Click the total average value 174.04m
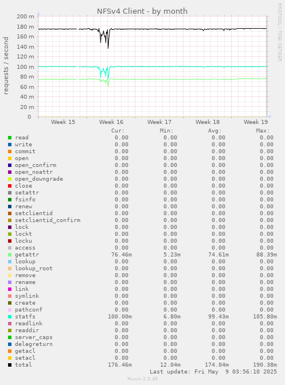The width and height of the screenshot is (285, 385). [217, 365]
